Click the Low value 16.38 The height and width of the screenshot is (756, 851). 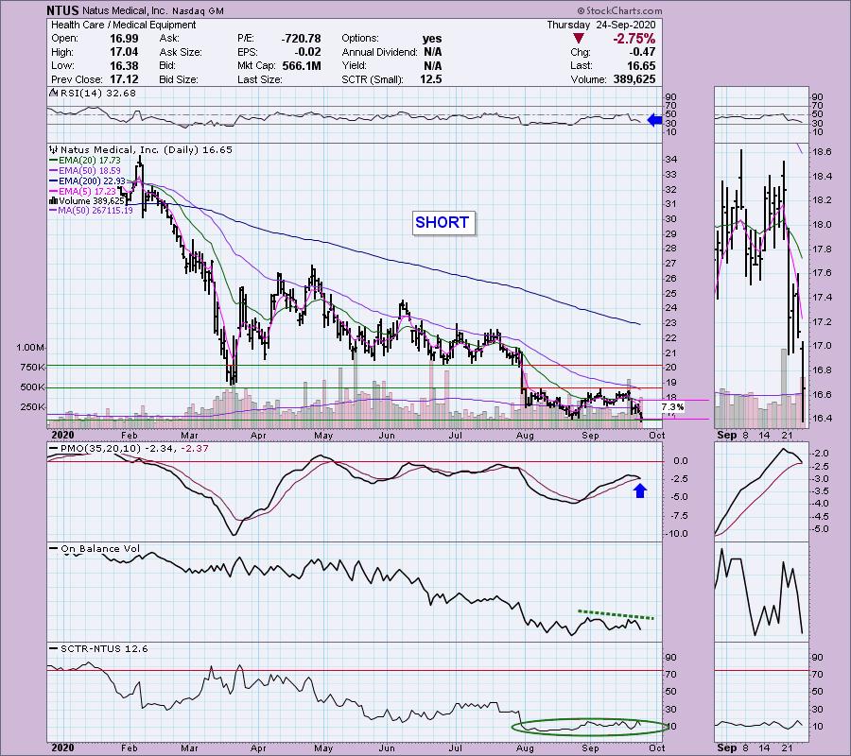tap(124, 65)
